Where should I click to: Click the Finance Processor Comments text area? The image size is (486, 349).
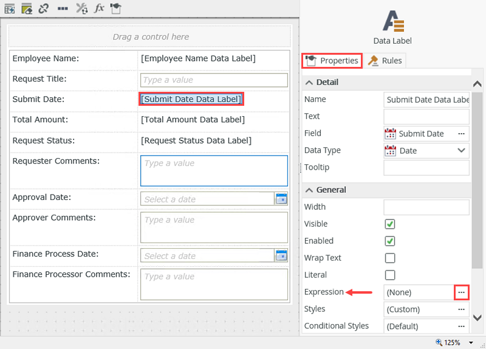pyautogui.click(x=214, y=284)
